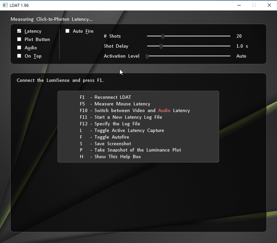Image resolution: width=277 pixels, height=243 pixels.
Task: Click the Activation Level value Auto
Action: [x=241, y=56]
